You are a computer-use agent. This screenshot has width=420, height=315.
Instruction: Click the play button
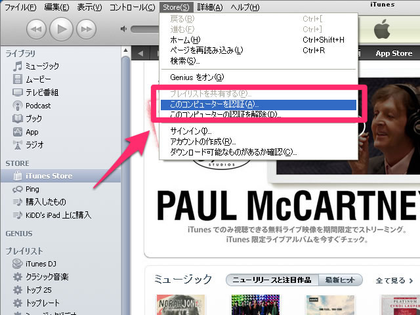click(61, 29)
